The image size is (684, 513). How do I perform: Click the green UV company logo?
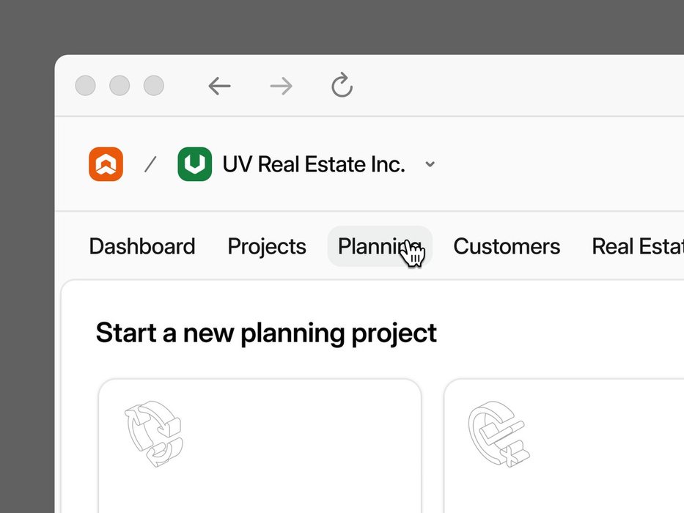coord(194,164)
